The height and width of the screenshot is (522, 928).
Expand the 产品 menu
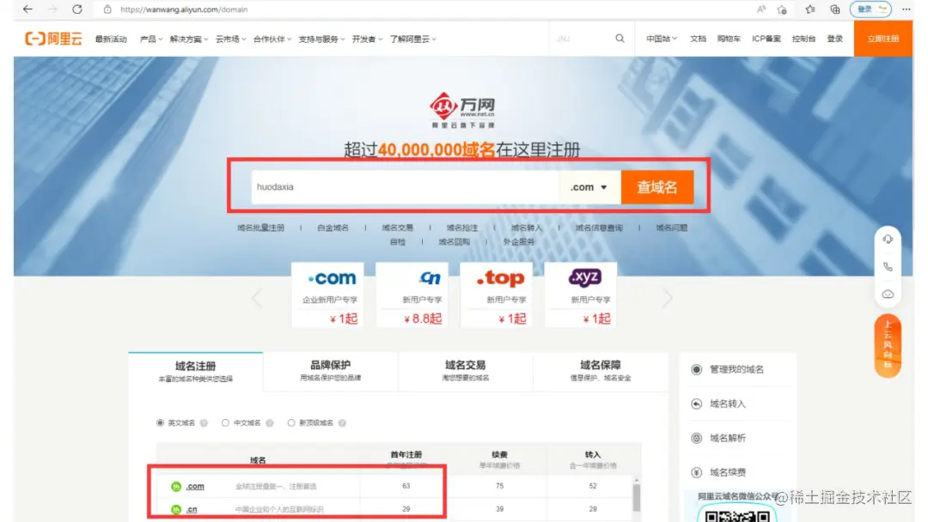point(151,39)
